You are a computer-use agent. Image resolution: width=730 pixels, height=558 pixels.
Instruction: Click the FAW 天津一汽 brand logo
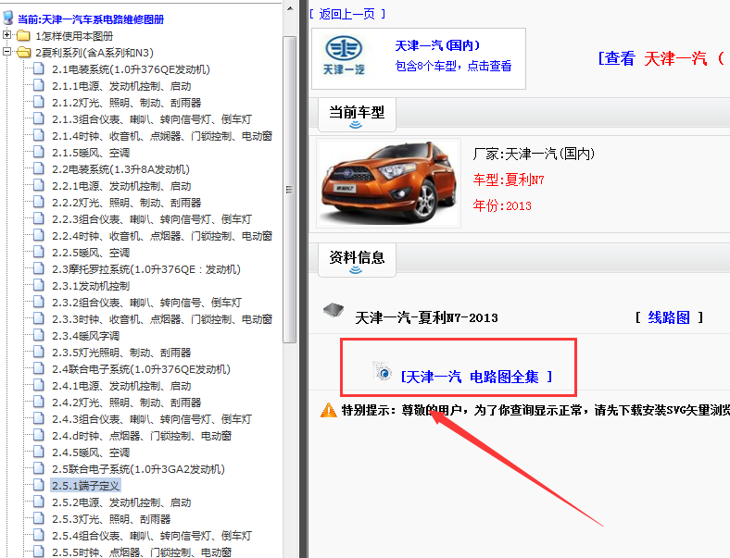click(344, 56)
